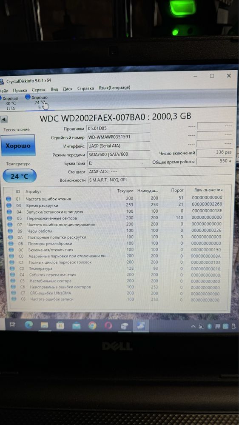239x425 pixels.
Task: Click the 24 °C temperature button
Action: click(x=20, y=176)
